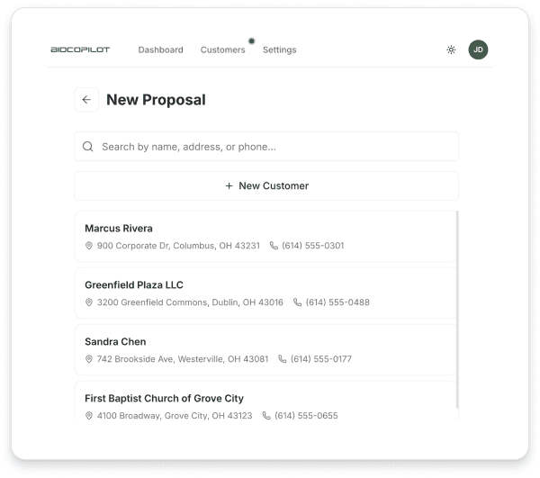Click address 3200 Greenfield Commons, Dublin
Viewport: 540px width, 478px height.
190,302
